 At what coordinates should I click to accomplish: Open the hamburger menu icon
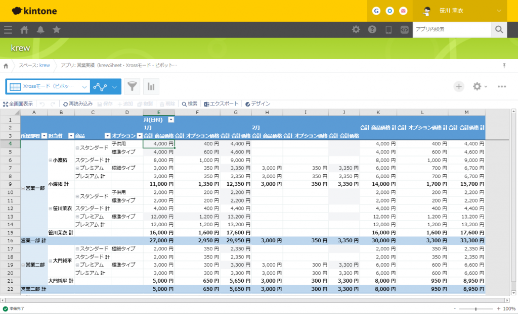pos(8,30)
